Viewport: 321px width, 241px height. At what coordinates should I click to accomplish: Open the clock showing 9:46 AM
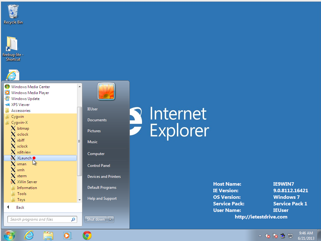306,236
